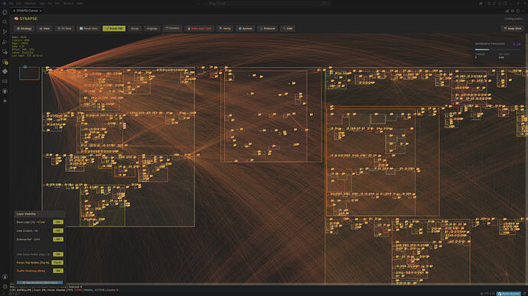
Task: Click the SYNAPSE brain logo icon
Action: click(x=16, y=19)
